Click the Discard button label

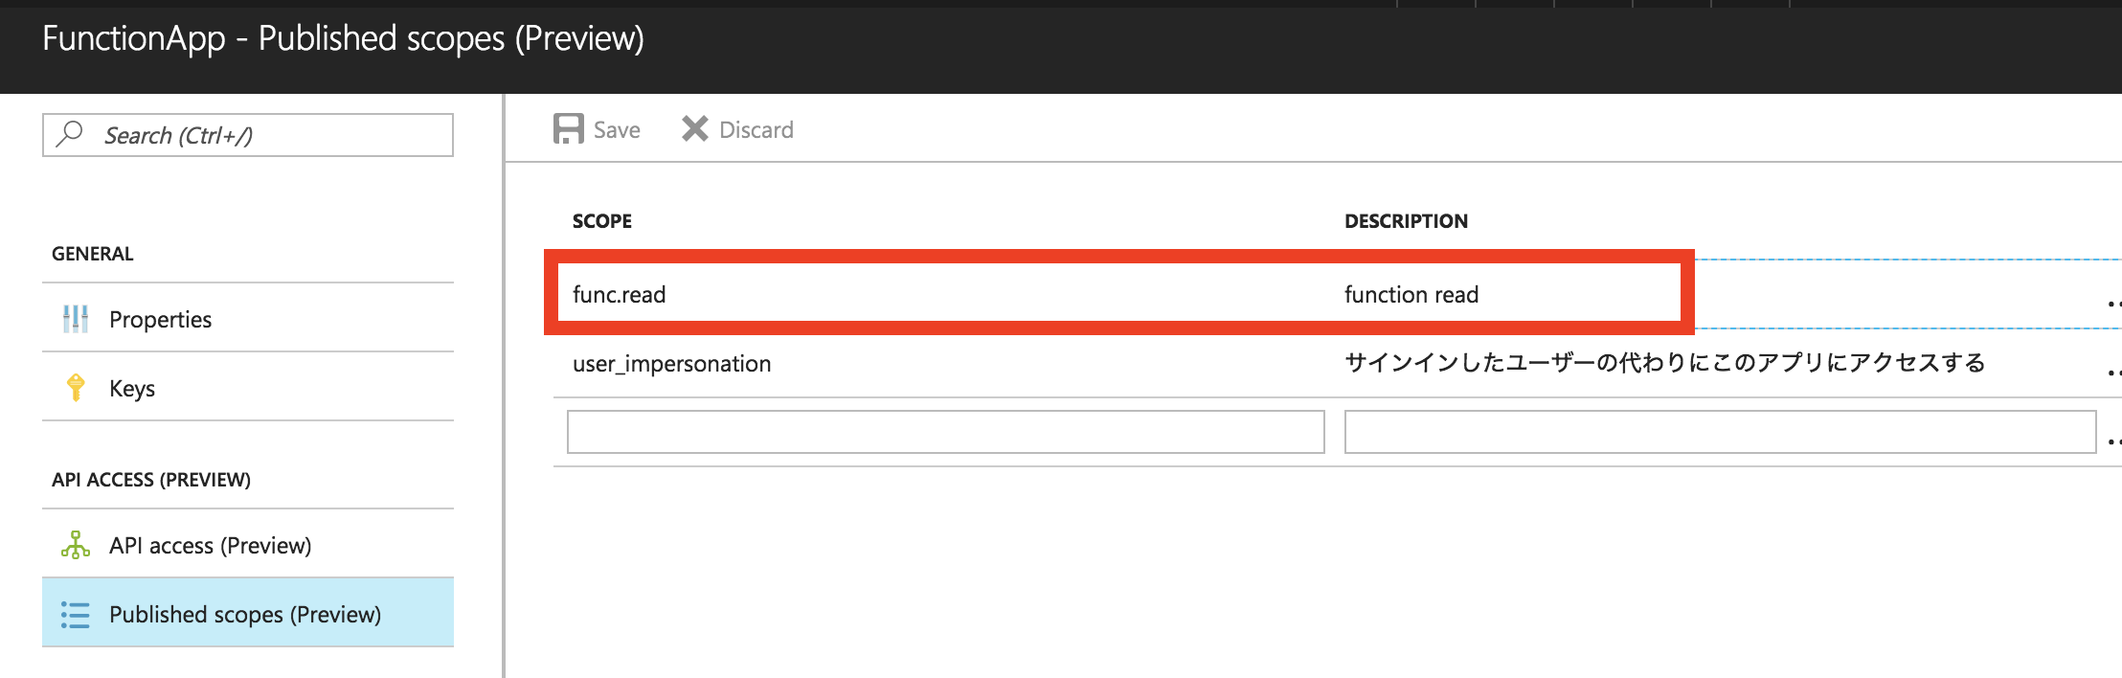(756, 129)
